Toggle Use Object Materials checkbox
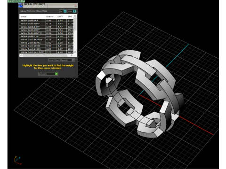The image size is (226, 169). [x=73, y=60]
